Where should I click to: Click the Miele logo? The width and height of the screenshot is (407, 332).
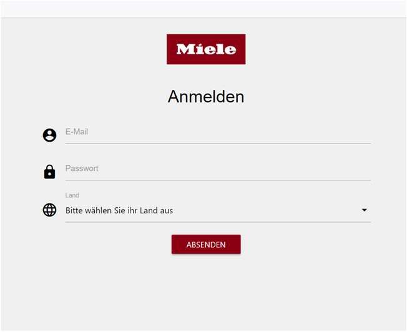tap(206, 49)
